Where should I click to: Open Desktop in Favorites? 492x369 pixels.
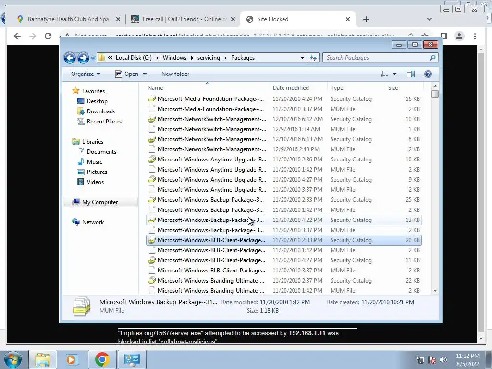coord(97,101)
